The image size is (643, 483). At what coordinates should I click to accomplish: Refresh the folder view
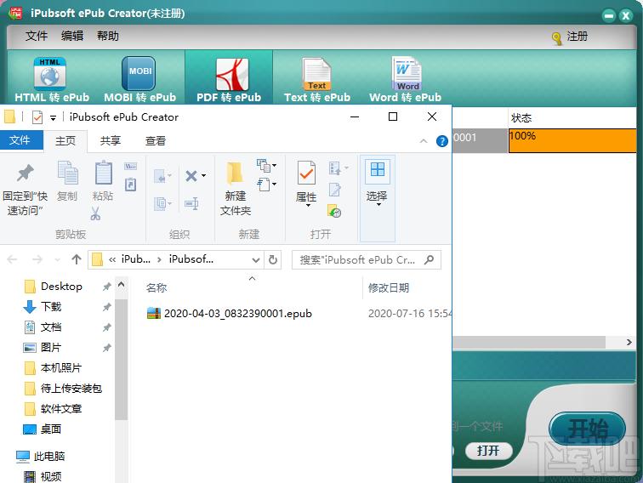tap(273, 260)
